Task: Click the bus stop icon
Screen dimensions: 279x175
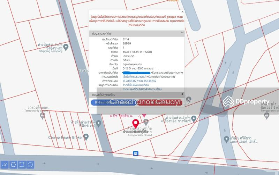Action: (x=135, y=153)
